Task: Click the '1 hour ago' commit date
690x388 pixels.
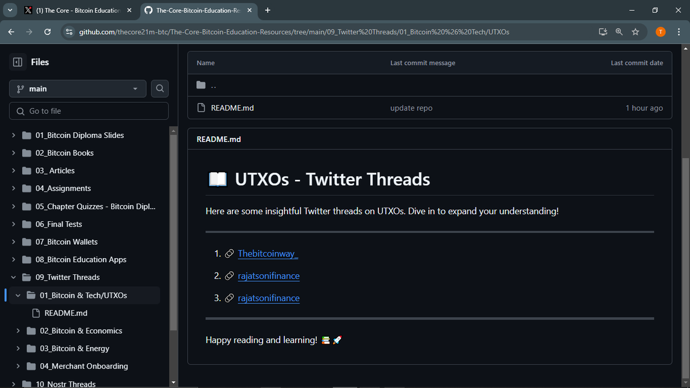Action: 644,108
